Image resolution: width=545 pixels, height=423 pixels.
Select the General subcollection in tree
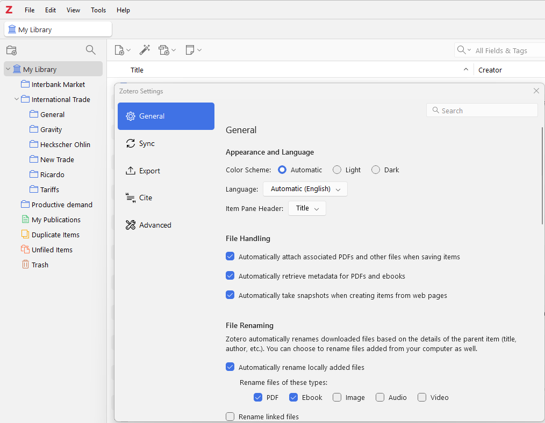tap(52, 114)
